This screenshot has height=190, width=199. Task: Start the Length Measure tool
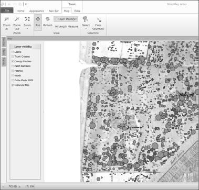pos(66,27)
